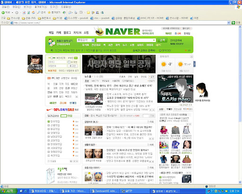This screenshot has height=194, width=242.
Task: Focus the 아이디 ID input field
Action: [57, 62]
